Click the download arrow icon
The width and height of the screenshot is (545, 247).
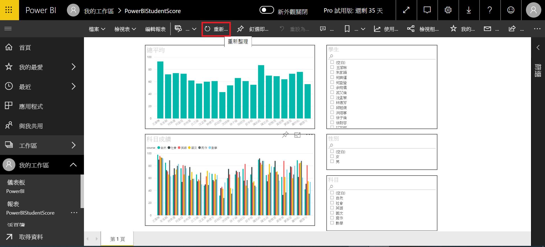469,10
